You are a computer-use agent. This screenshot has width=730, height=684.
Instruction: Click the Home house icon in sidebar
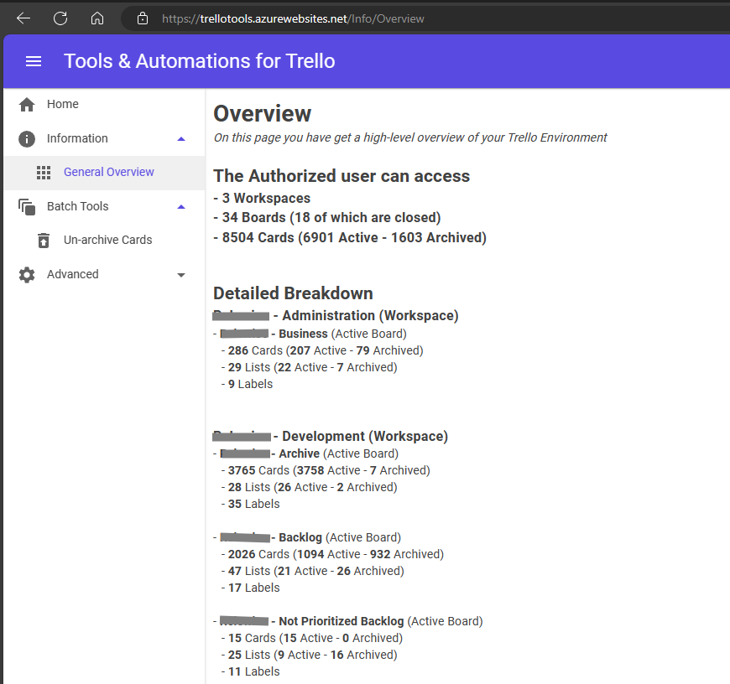[27, 105]
